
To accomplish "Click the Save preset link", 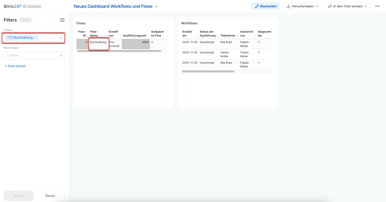I will click(15, 66).
